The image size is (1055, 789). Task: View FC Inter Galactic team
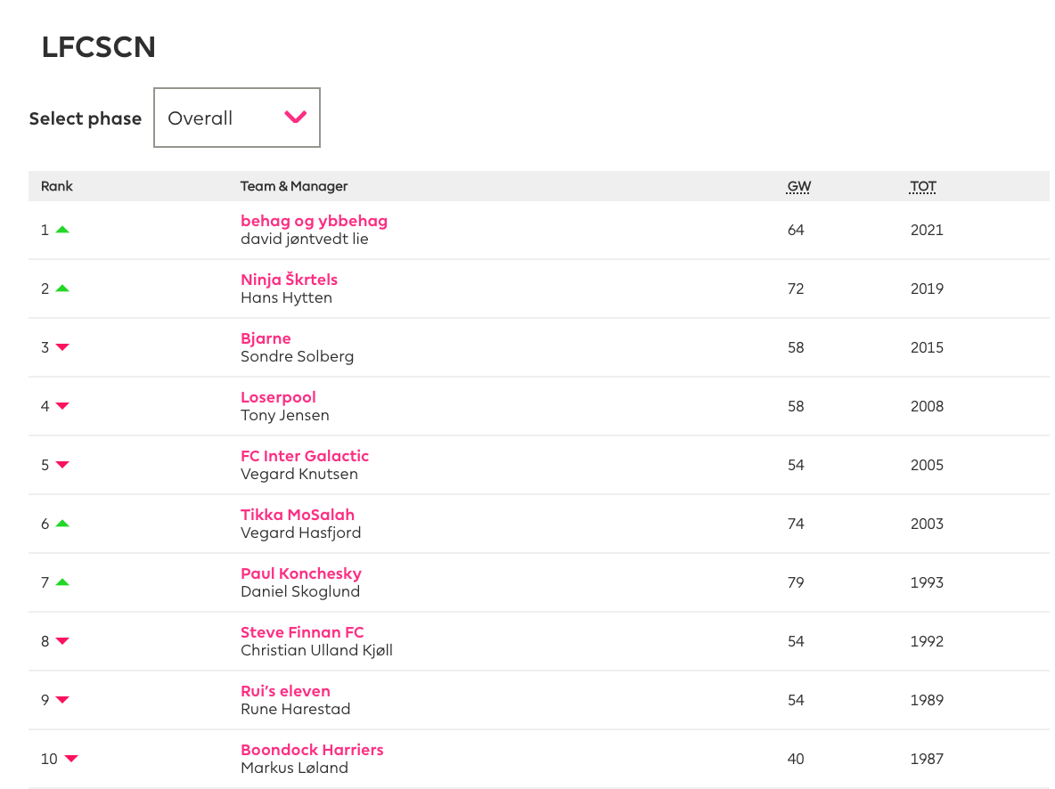304,456
